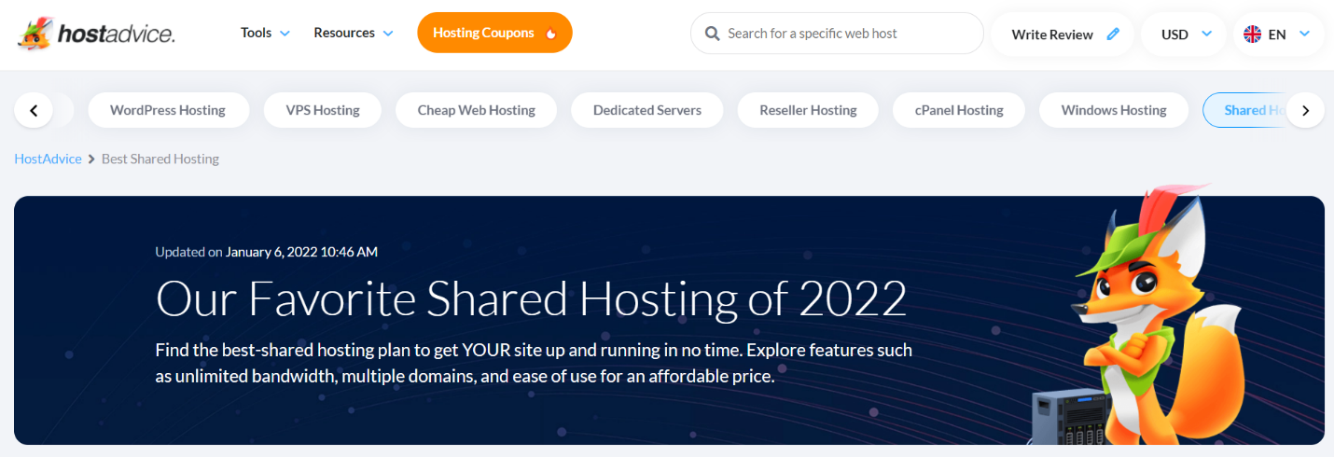Image resolution: width=1334 pixels, height=457 pixels.
Task: Show more hosting categories with right arrow
Action: tap(1305, 110)
